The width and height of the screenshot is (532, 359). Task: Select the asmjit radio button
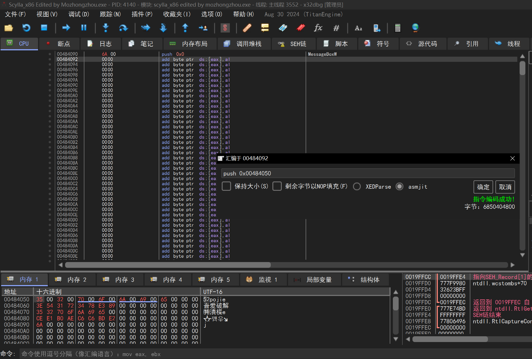tap(400, 186)
